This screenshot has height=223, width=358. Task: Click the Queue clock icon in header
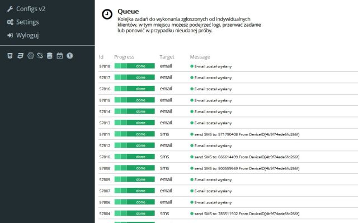click(106, 15)
